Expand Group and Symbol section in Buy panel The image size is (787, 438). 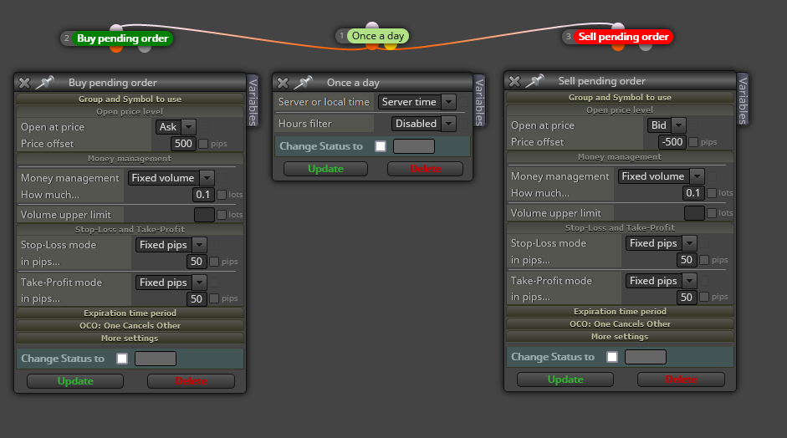(x=130, y=99)
